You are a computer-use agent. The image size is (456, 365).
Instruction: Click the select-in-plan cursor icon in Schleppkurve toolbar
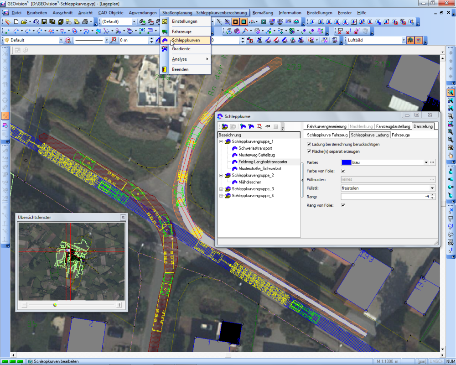(259, 126)
